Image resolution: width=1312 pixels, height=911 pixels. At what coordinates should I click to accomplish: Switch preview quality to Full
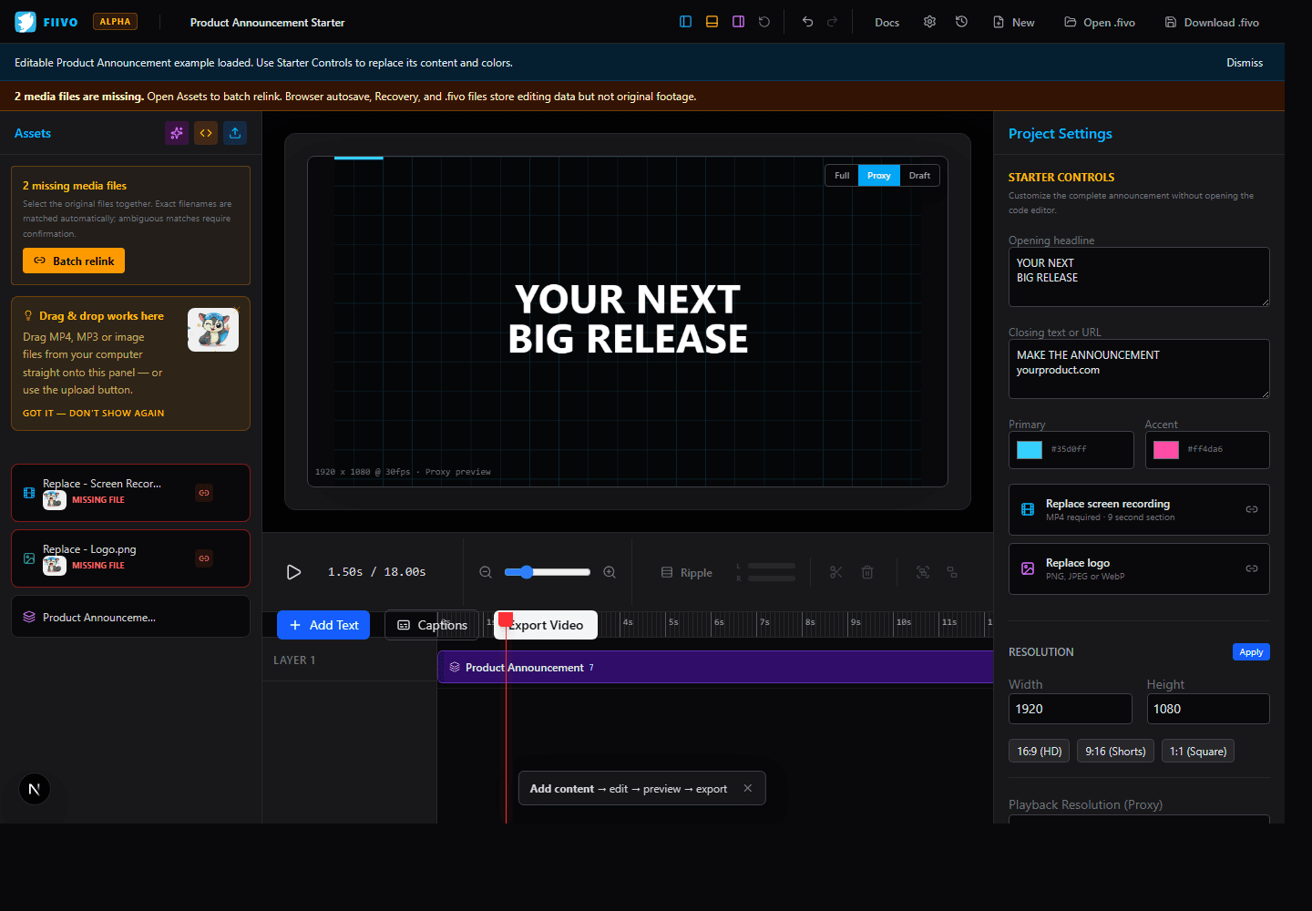tap(842, 176)
